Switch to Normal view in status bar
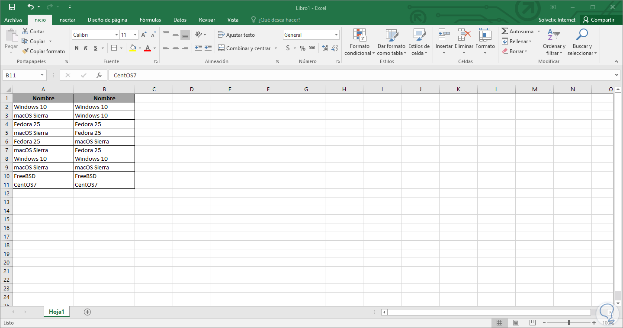Screen dimensions: 623x328 [x=499, y=323]
